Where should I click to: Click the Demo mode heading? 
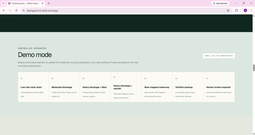click(x=35, y=55)
